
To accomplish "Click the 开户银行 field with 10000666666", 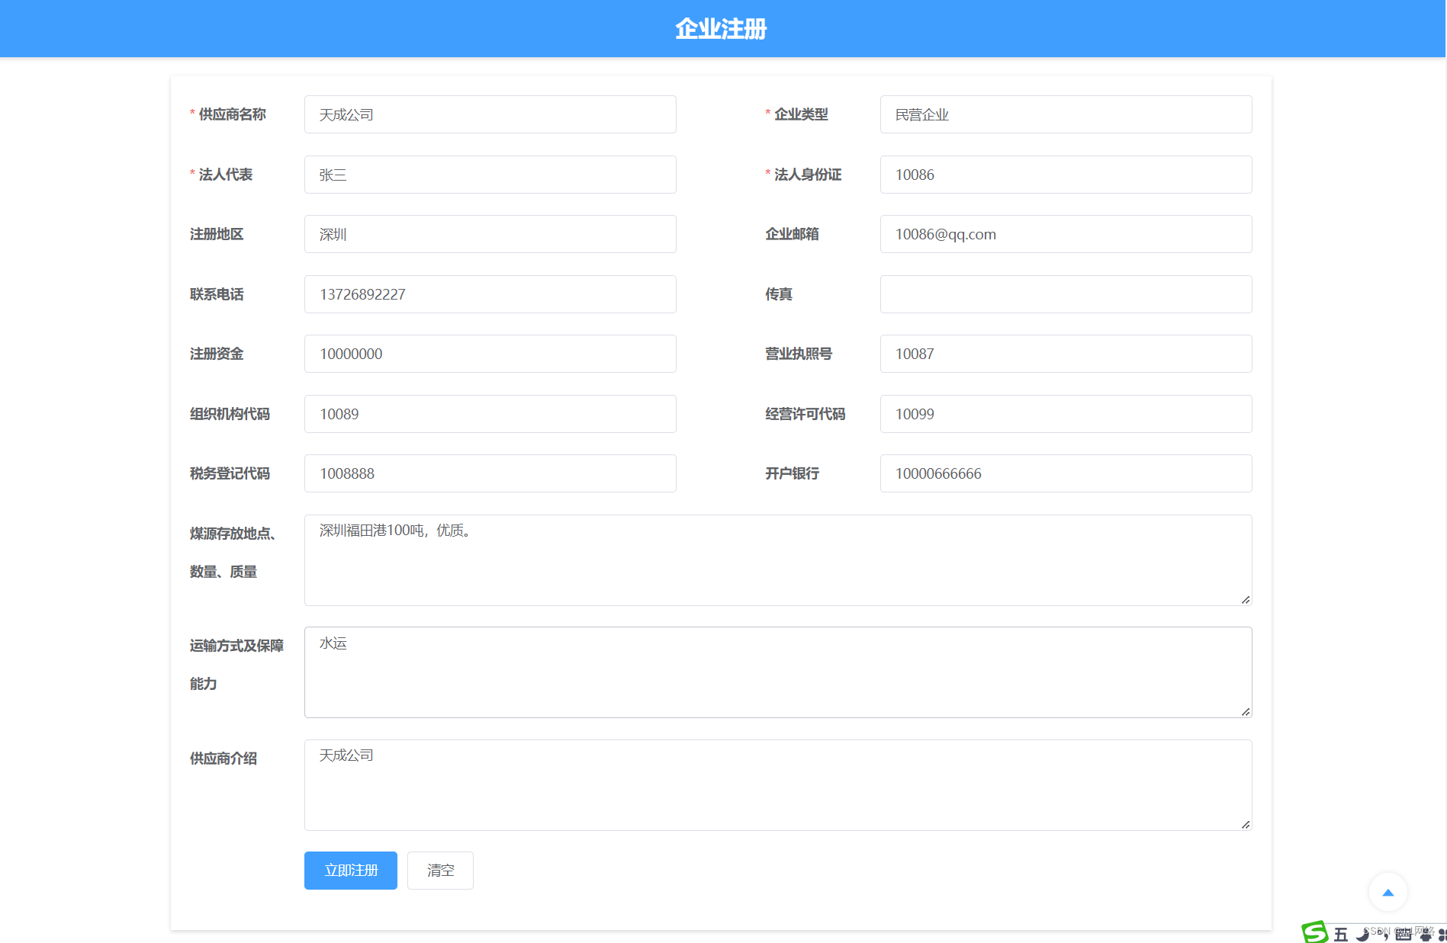I will 1066,473.
